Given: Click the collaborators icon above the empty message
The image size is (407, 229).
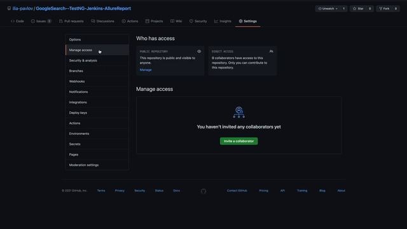Looking at the screenshot, I should 239,112.
